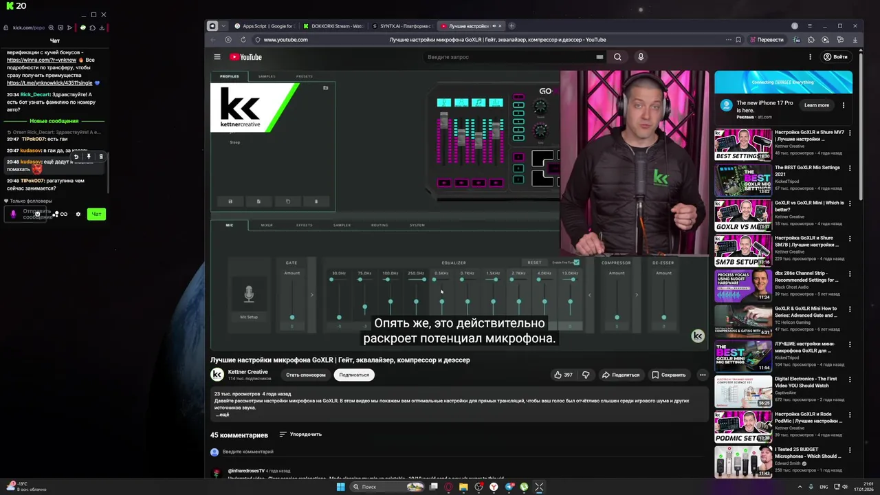
Task: Start voice search with the microphone icon
Action: tap(641, 57)
